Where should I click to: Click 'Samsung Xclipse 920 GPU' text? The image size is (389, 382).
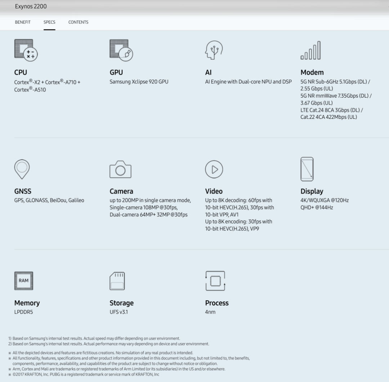click(x=139, y=82)
